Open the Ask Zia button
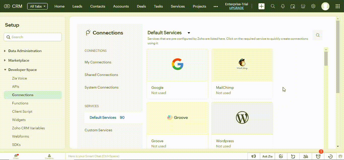 tap(267, 156)
